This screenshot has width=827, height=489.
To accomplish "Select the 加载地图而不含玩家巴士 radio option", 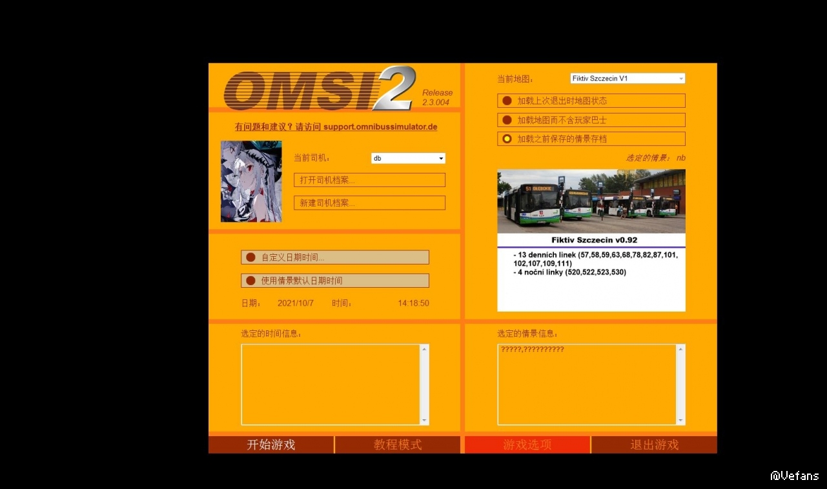I will click(x=591, y=120).
